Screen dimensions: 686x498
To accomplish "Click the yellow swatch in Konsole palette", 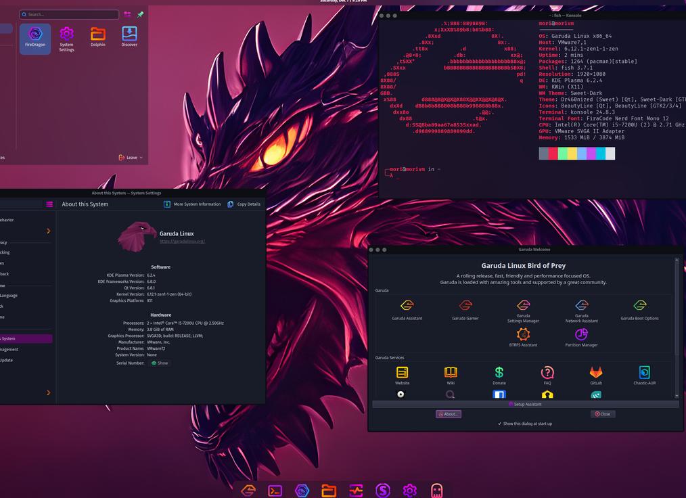I will 572,154.
